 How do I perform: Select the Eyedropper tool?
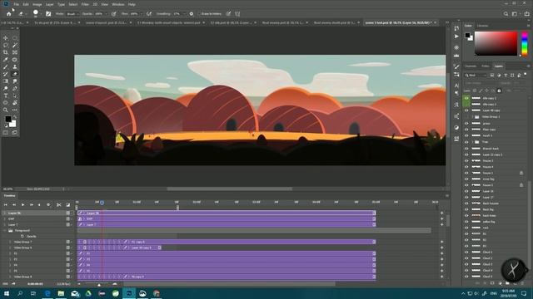click(x=6, y=60)
